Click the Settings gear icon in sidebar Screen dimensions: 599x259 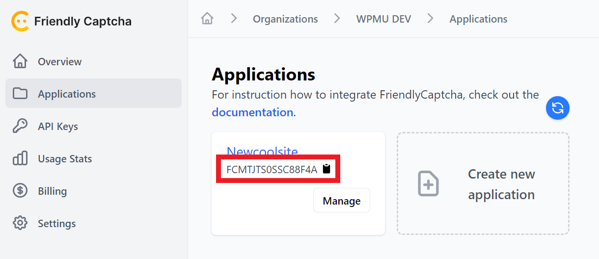click(20, 223)
